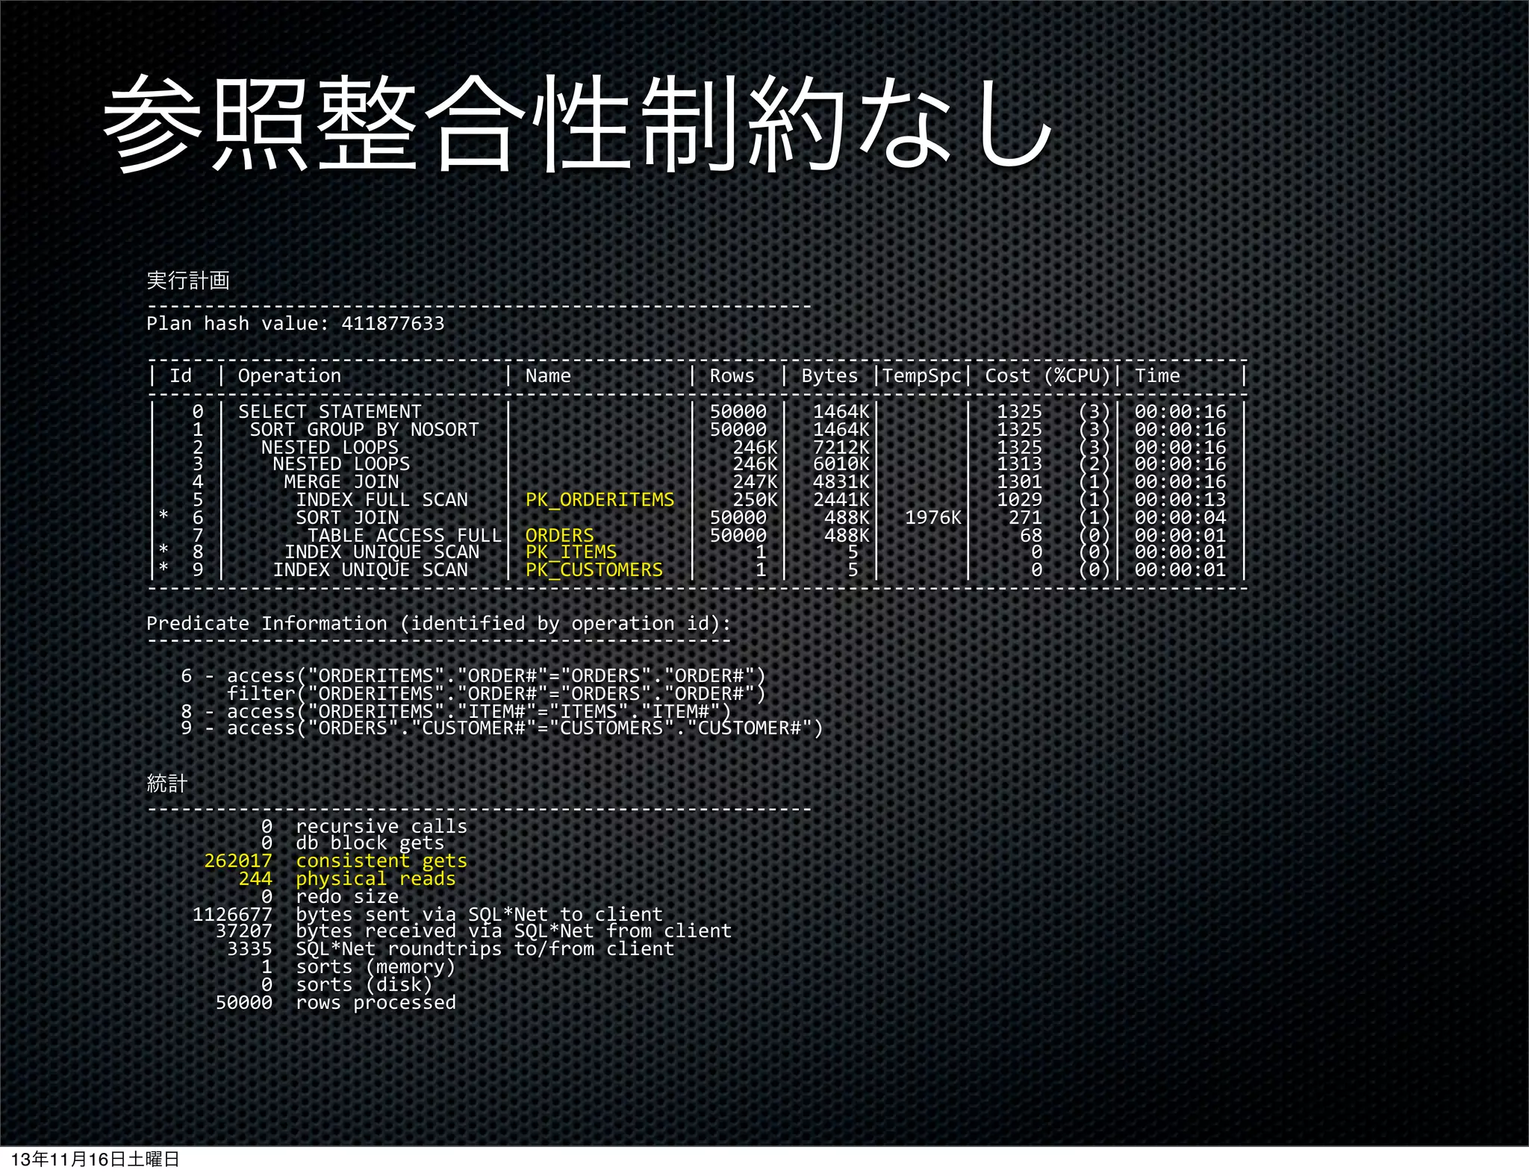Screen dimensions: 1529x1176
Task: Click the predicate line 8 on ITEM#
Action: click(x=455, y=711)
